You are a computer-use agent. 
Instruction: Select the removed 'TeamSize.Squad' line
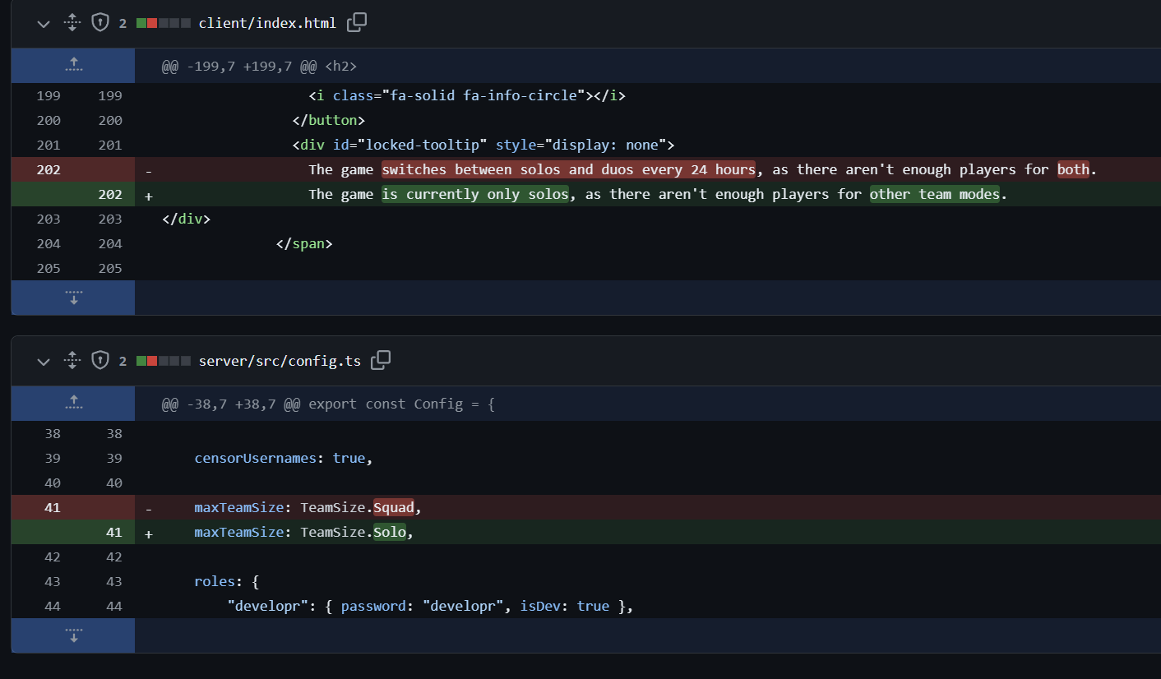pos(648,507)
